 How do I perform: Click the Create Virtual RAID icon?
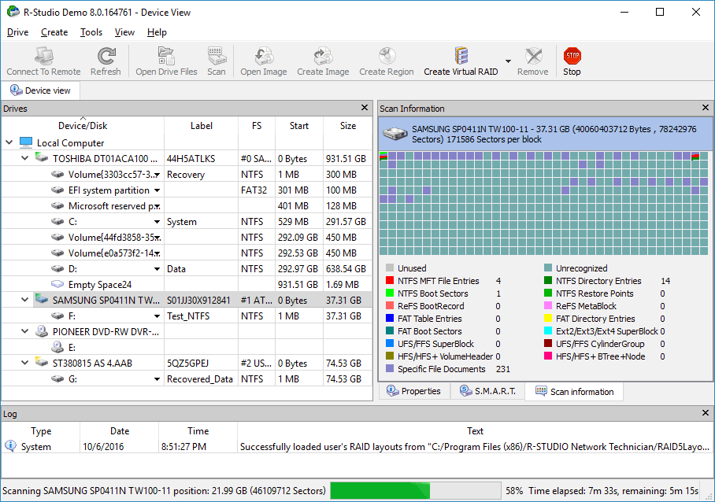pos(461,61)
